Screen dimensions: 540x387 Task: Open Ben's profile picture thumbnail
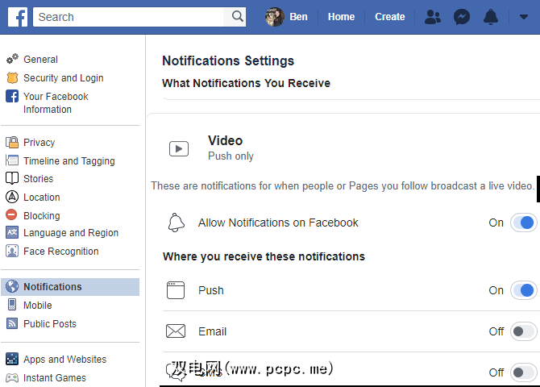(275, 17)
